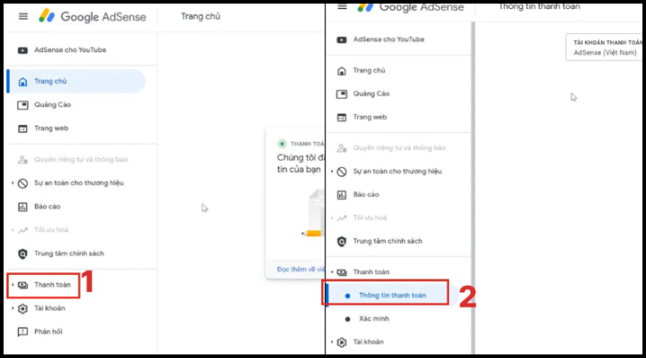
Task: Open Trang web label in left window
Action: click(x=51, y=129)
